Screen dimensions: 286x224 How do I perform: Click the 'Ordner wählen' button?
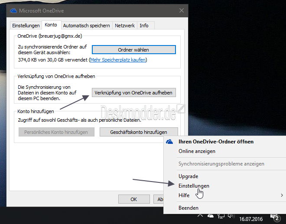(x=134, y=50)
